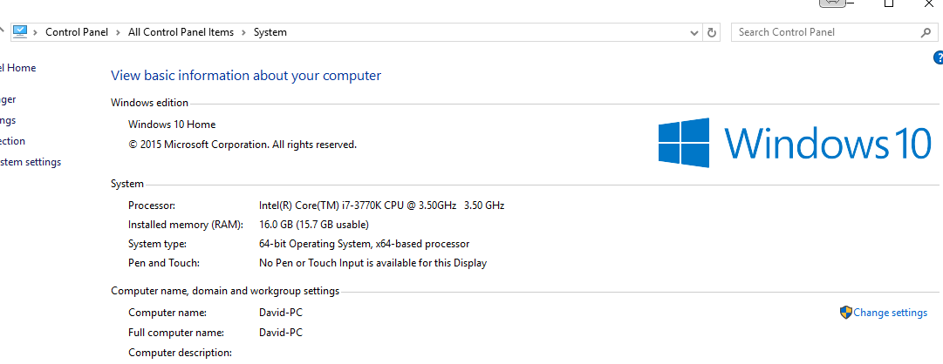Open the System protection sidebar link

pyautogui.click(x=12, y=141)
